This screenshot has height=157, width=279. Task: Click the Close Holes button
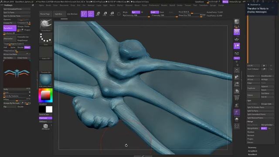24,58
